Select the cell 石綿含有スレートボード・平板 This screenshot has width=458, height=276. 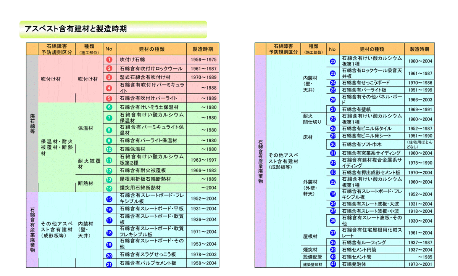[x=152, y=209]
